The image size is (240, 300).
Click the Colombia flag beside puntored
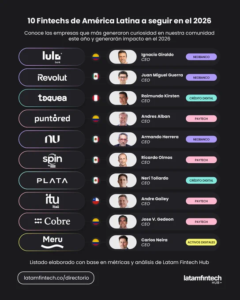point(96,119)
